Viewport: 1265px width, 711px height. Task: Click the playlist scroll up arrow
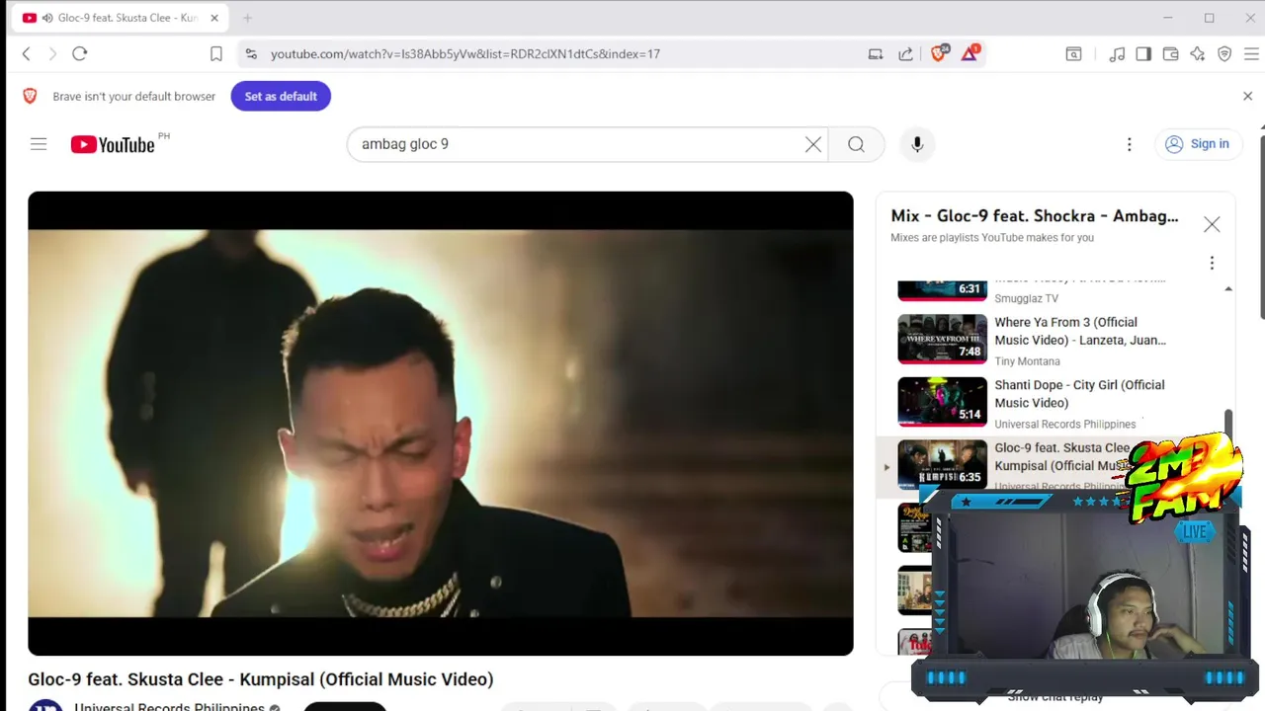tap(1228, 289)
